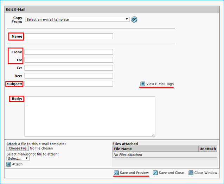Click the Close Window X icon
The width and height of the screenshot is (224, 184).
191,173
